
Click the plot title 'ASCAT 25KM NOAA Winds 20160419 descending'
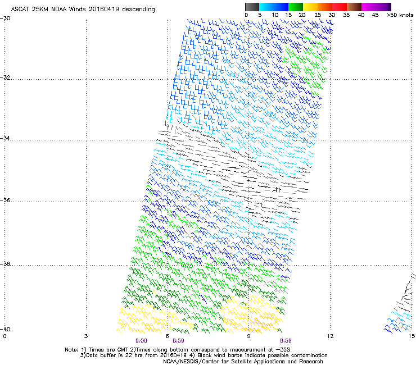83,9
